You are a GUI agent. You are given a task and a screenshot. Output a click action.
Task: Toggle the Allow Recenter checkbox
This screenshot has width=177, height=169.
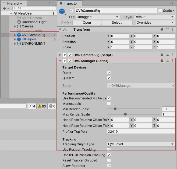point(109,166)
